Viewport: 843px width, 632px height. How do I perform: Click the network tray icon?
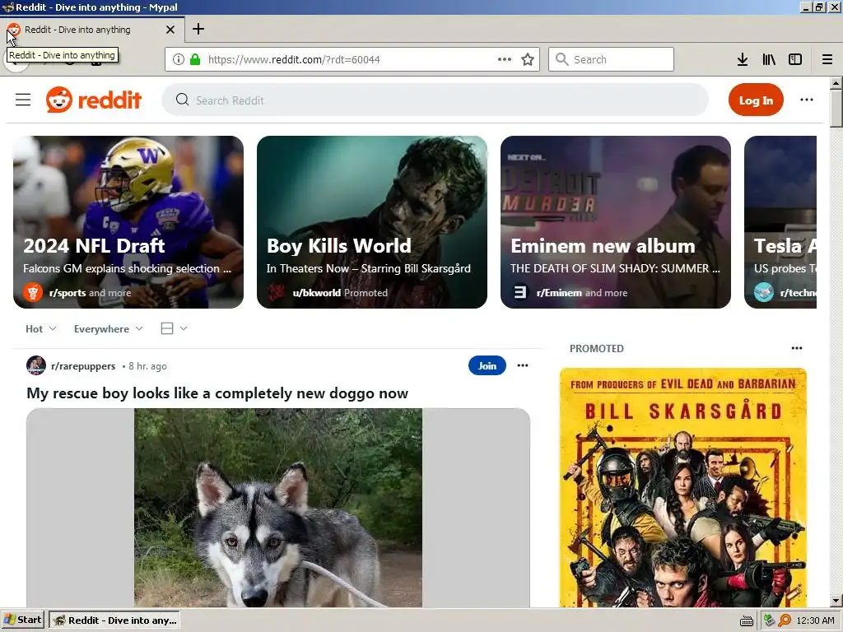point(769,620)
